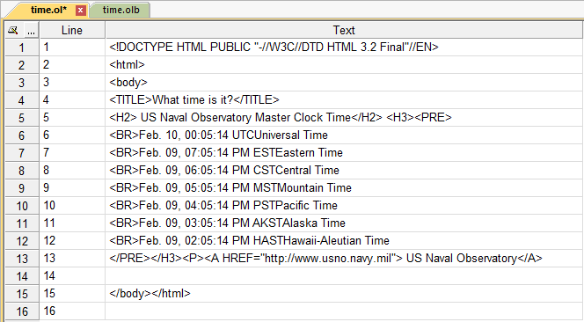Click the AKSTAlaska Time cell

(344, 223)
